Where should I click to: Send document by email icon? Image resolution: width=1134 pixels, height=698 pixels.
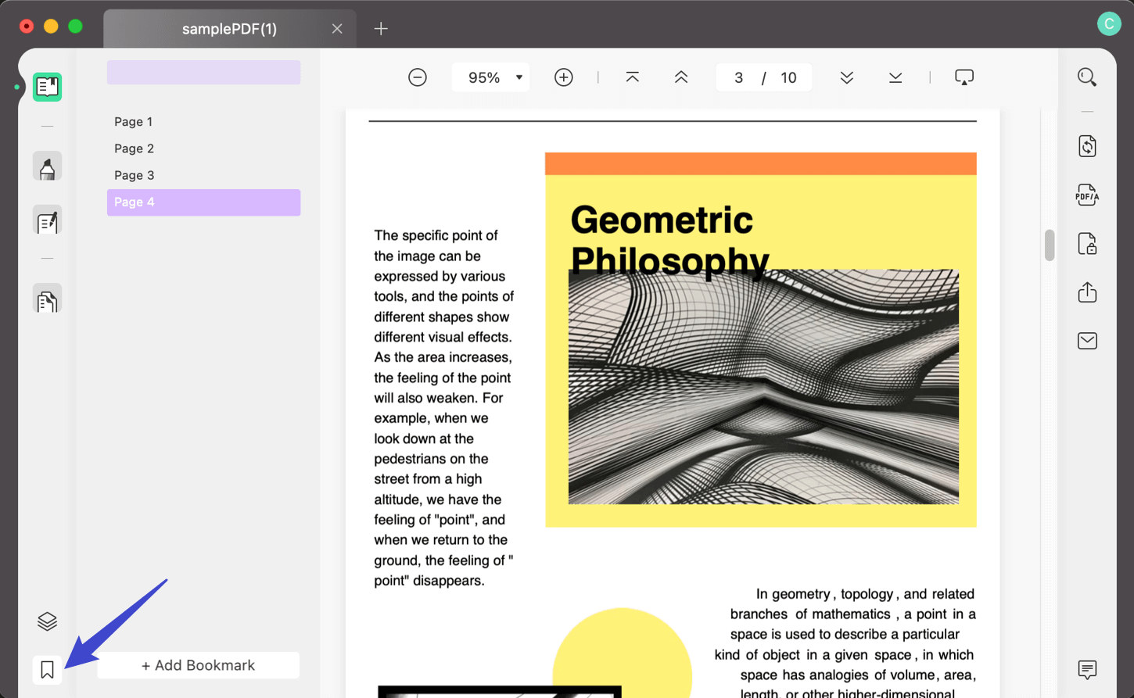1087,340
